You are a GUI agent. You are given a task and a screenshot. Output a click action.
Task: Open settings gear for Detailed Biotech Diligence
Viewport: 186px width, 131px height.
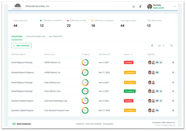(x=173, y=72)
